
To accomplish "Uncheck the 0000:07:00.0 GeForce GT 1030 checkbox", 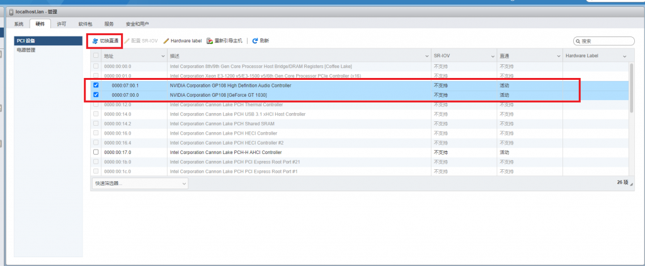I will pyautogui.click(x=96, y=95).
